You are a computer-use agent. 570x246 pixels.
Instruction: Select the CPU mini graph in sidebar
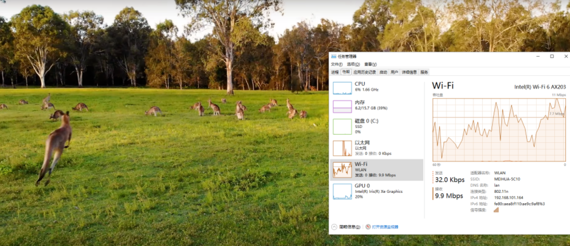[342, 88]
